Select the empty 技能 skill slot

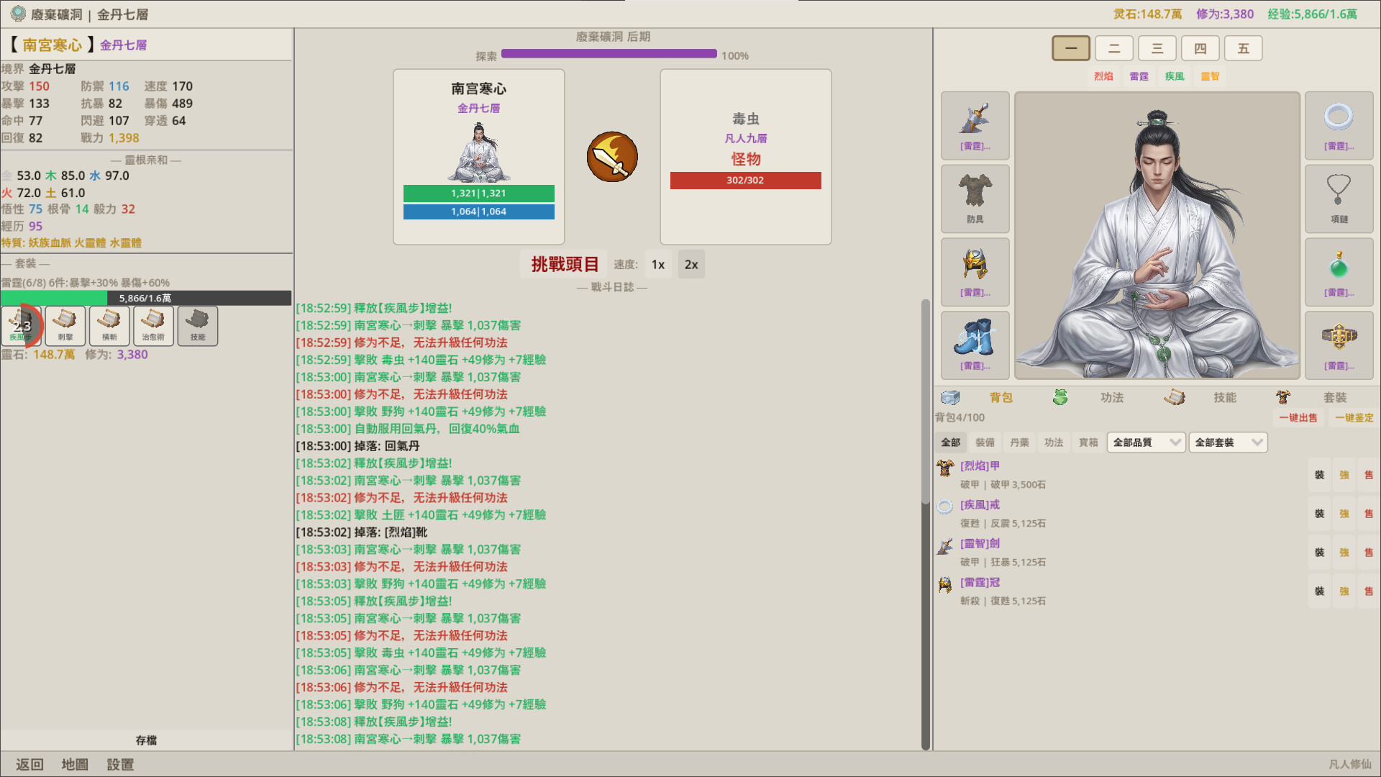coord(197,325)
